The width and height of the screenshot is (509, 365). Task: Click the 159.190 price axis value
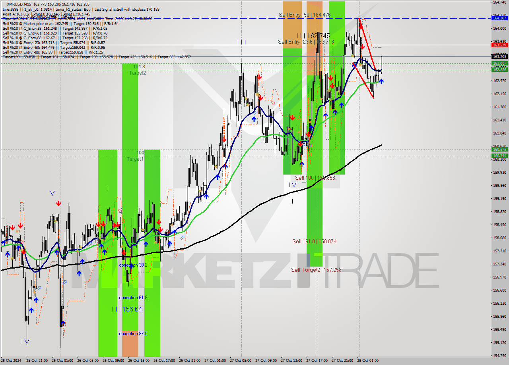pos(499,198)
